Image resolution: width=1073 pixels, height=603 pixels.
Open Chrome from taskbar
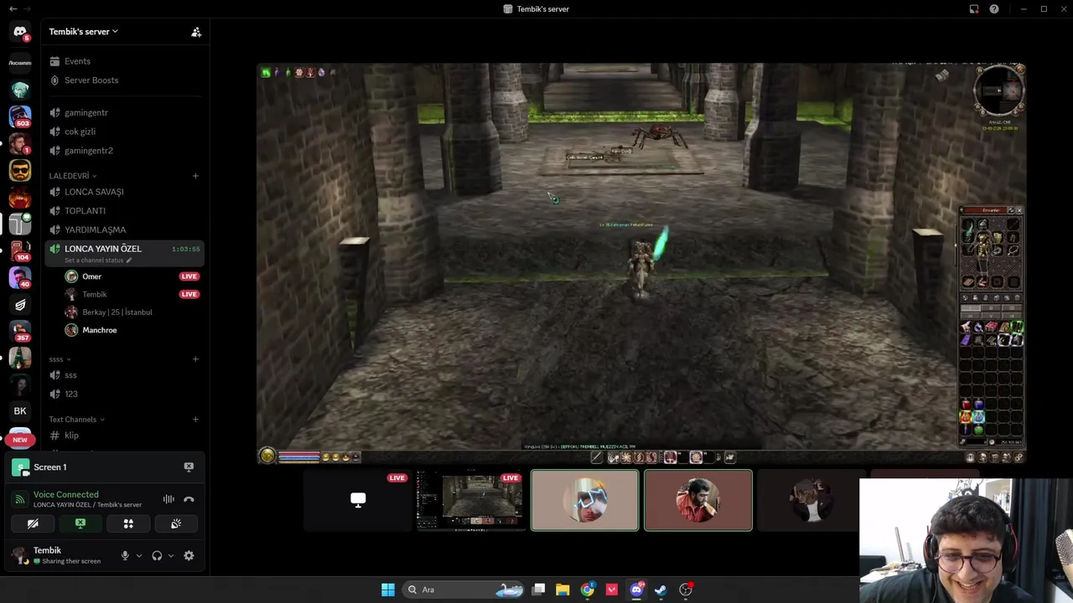click(x=588, y=590)
